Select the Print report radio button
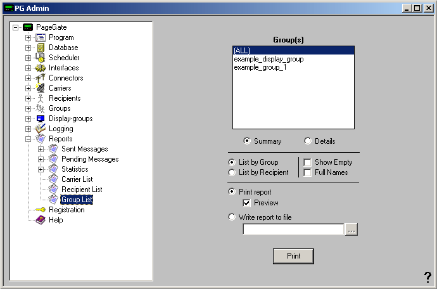This screenshot has width=437, height=289. pyautogui.click(x=232, y=191)
